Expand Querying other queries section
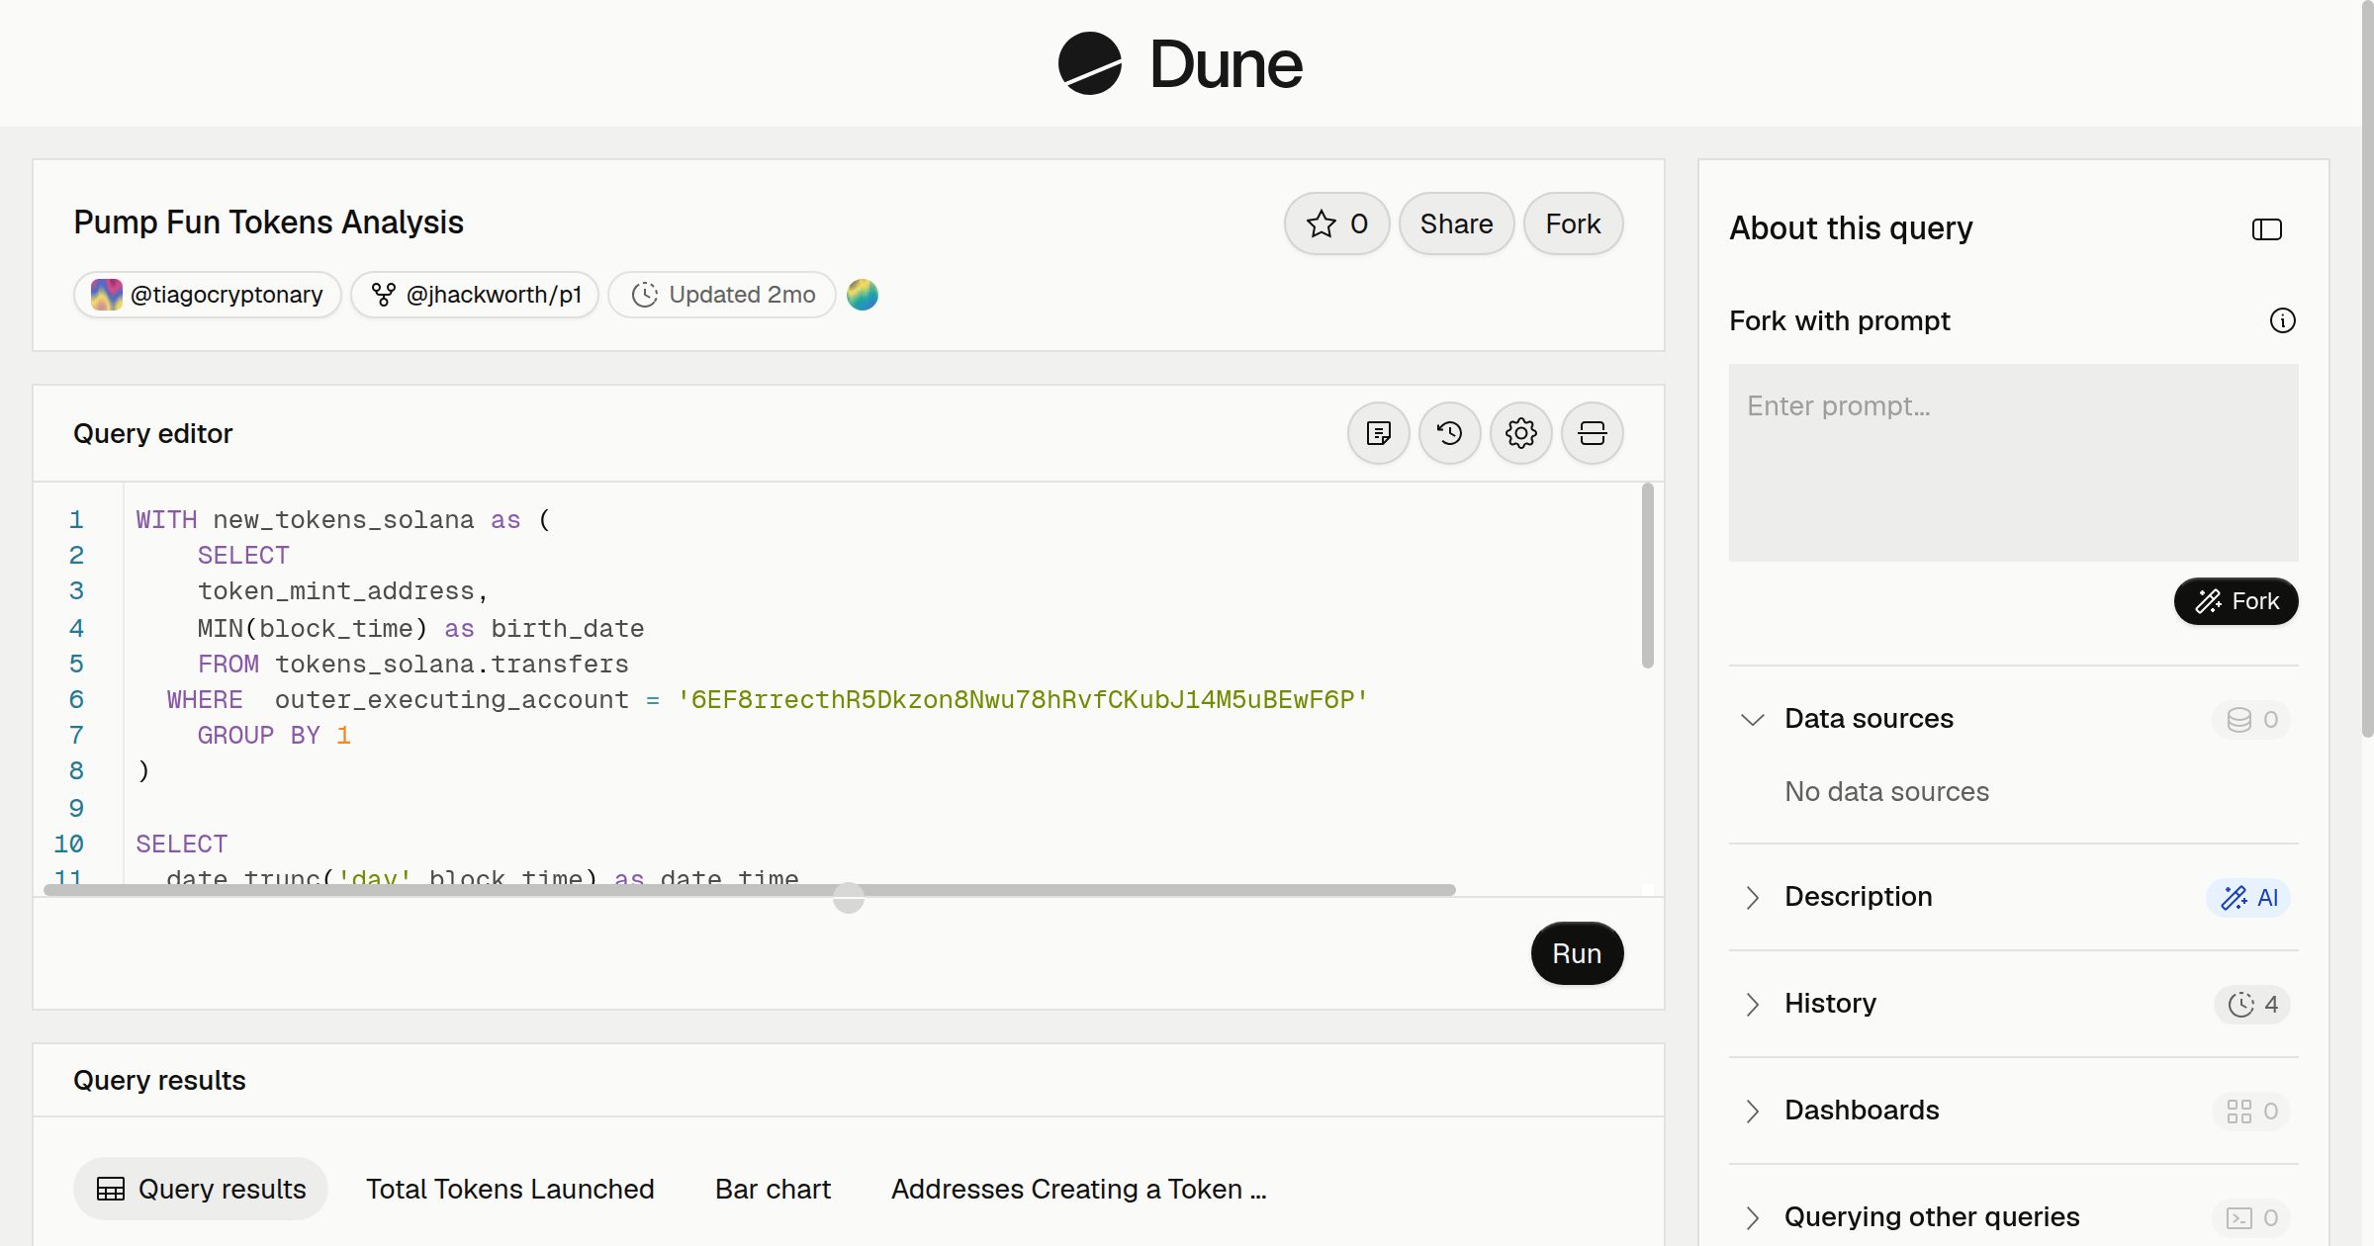The height and width of the screenshot is (1246, 2374). pos(1753,1217)
